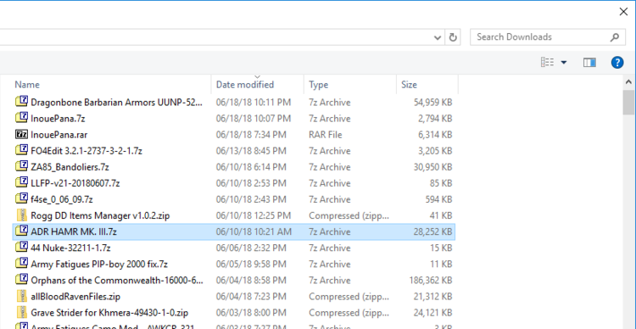The width and height of the screenshot is (636, 329).
Task: Click the 24,121 KB size value
Action: [432, 313]
